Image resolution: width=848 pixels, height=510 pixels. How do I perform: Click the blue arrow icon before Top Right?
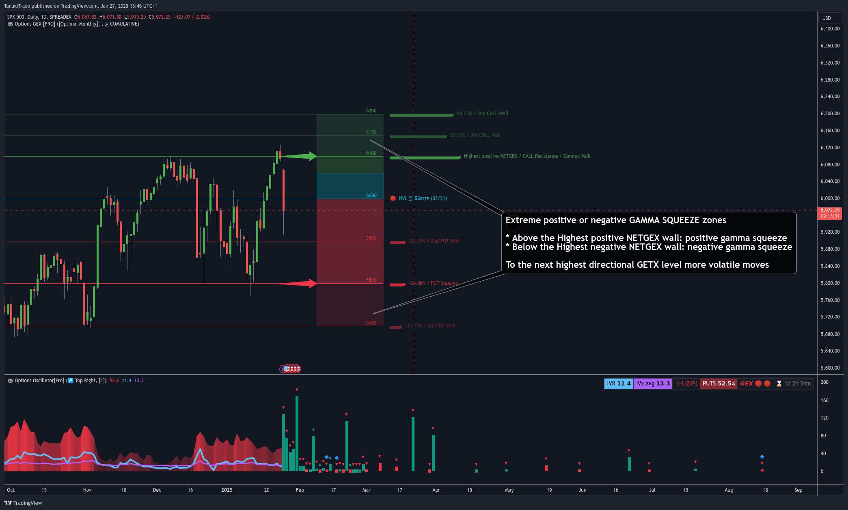[x=71, y=381]
